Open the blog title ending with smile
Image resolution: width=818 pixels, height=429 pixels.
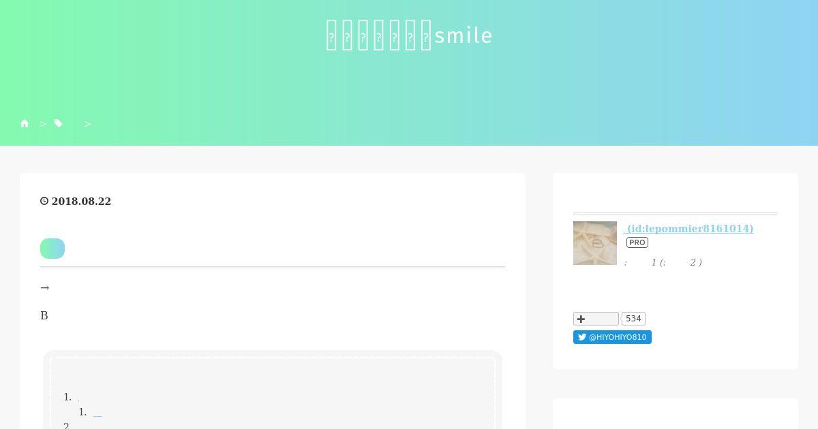[409, 35]
